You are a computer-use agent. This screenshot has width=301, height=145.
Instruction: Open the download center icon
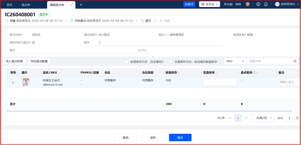[258, 4]
